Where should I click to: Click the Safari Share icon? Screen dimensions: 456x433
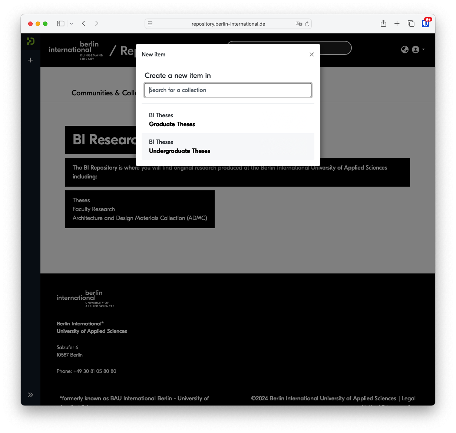pos(383,23)
